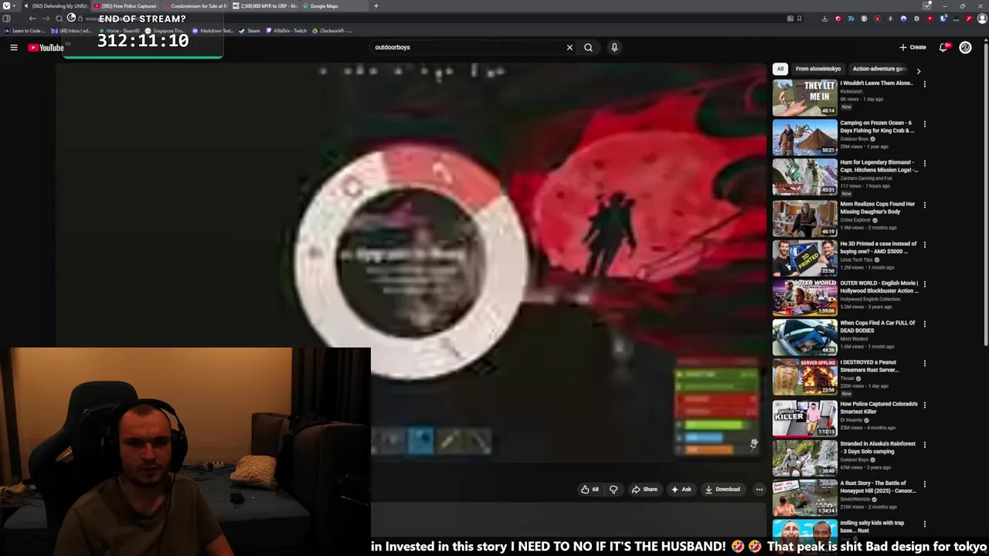Viewport: 989px width, 556px height.
Task: Go to the YouTube home logo
Action: point(46,48)
